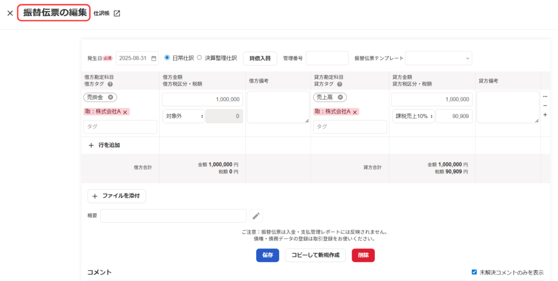This screenshot has height=281, width=558.
Task: Open the credit tax category 課税売上10% dropdown
Action: coord(413,116)
